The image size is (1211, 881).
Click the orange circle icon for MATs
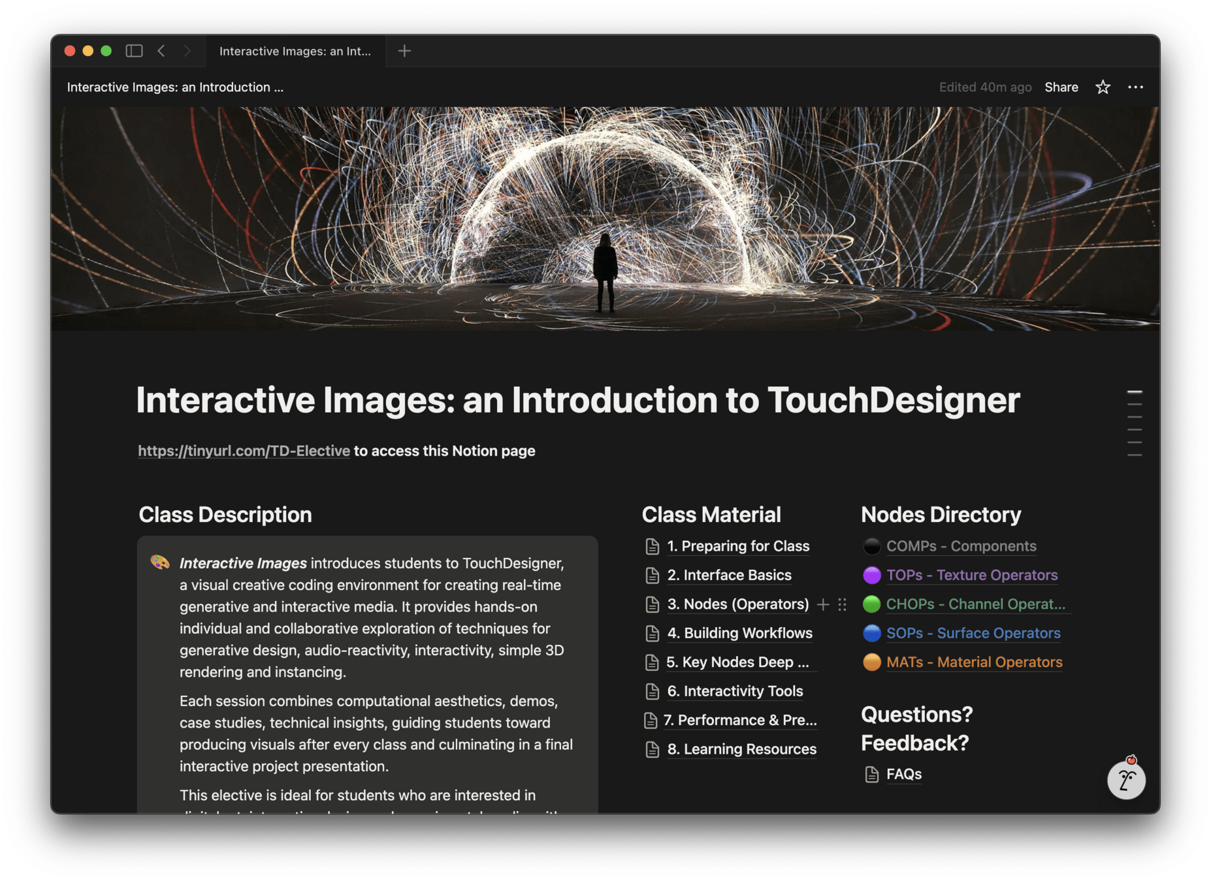point(871,662)
